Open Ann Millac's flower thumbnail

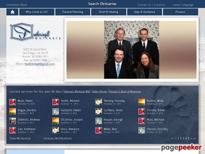click(99, 130)
